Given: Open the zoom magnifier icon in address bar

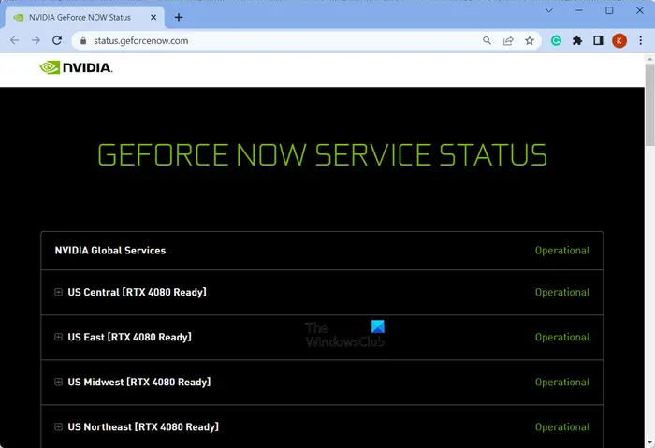Looking at the screenshot, I should click(487, 40).
